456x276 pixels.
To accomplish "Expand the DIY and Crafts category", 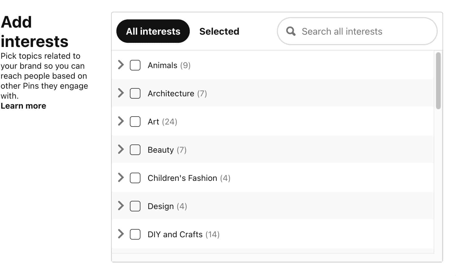I will [x=121, y=234].
